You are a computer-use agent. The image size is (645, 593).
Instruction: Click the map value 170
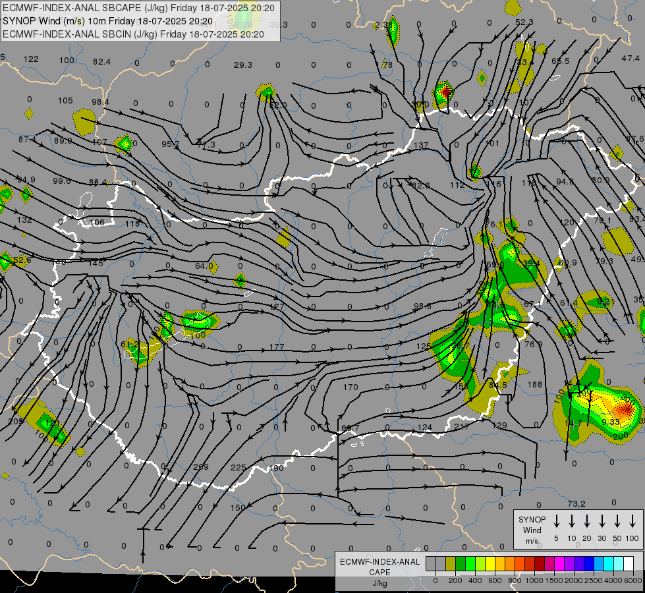(351, 387)
